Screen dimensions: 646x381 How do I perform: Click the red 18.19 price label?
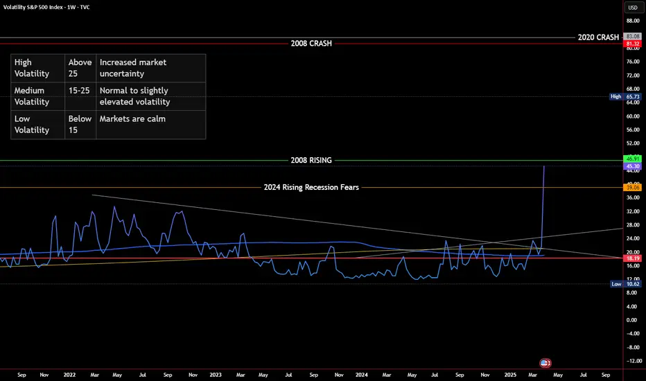(x=632, y=258)
